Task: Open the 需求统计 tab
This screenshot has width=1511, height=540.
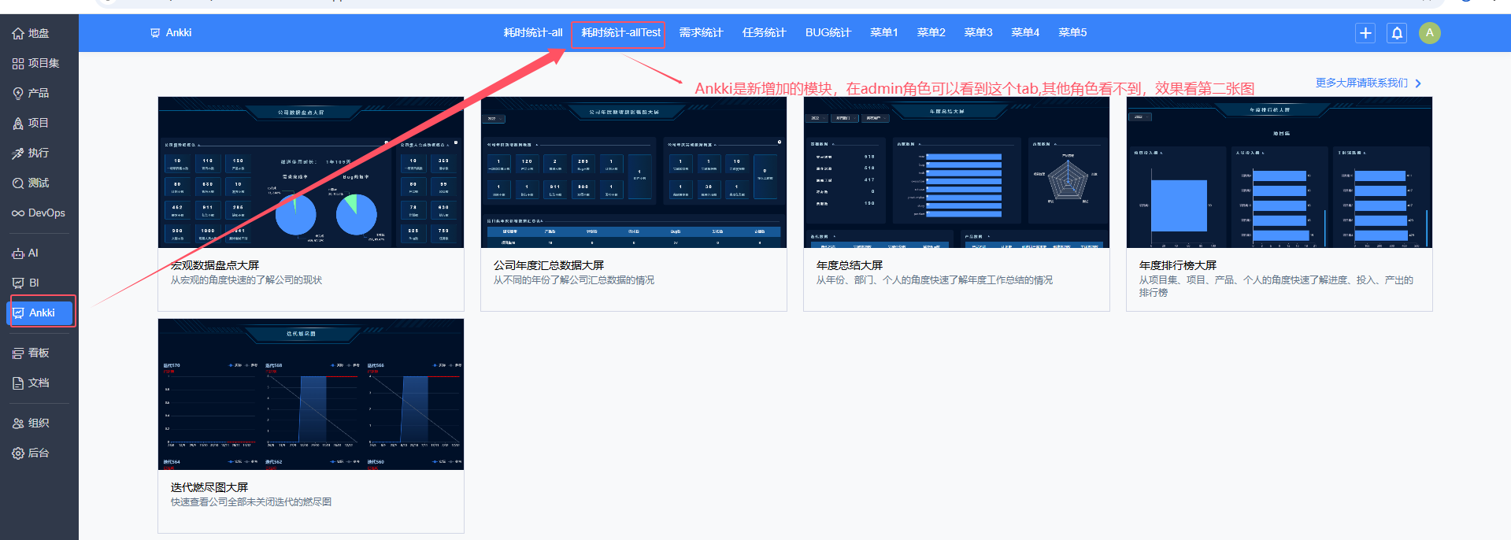Action: 701,32
